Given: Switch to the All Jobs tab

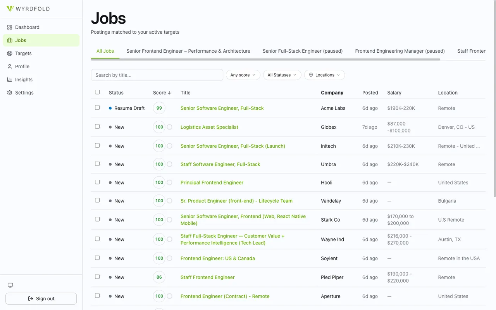Looking at the screenshot, I should pyautogui.click(x=105, y=51).
